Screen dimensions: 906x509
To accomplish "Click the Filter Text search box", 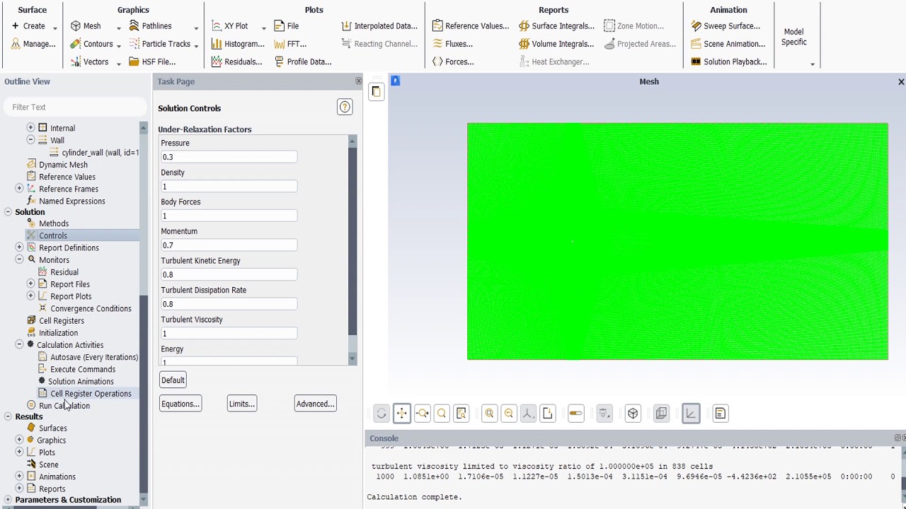I will click(74, 107).
